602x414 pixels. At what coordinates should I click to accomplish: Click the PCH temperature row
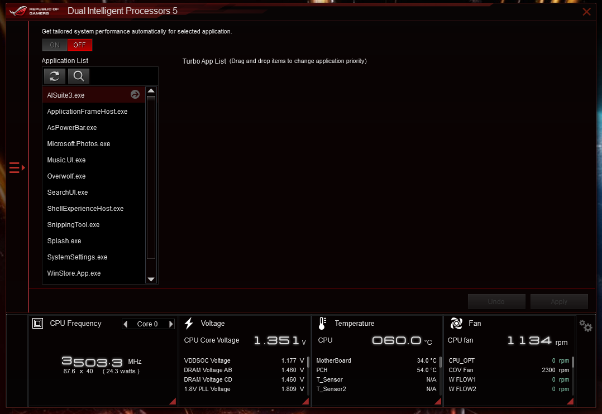click(x=376, y=370)
